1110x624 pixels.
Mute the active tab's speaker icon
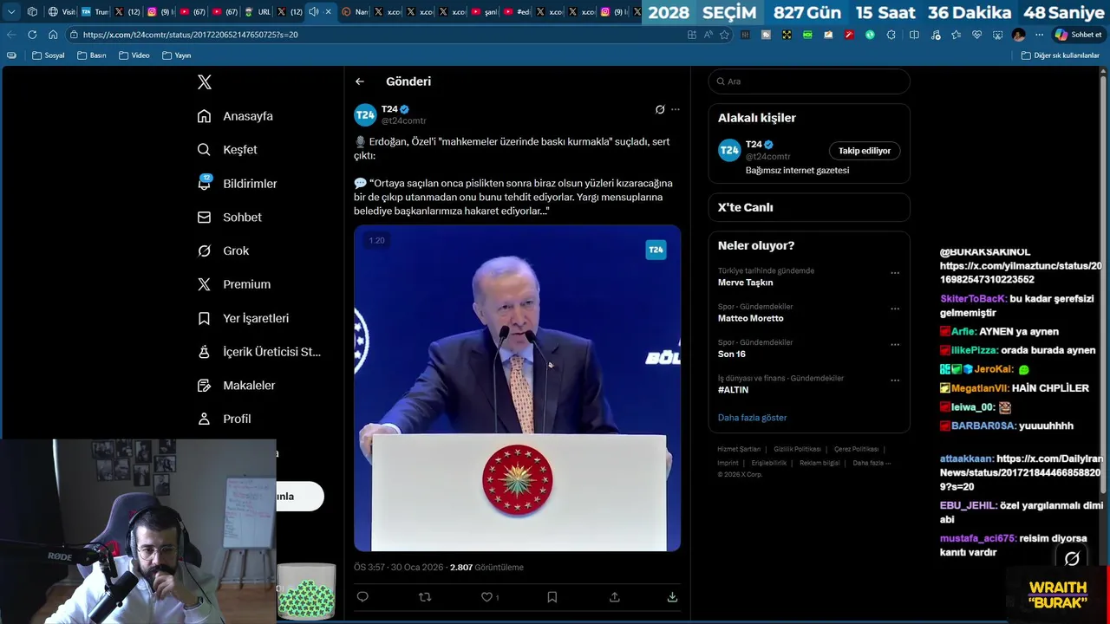pyautogui.click(x=313, y=12)
